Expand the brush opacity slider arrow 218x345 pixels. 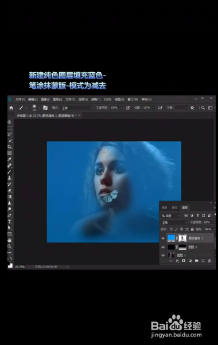pyautogui.click(x=121, y=108)
